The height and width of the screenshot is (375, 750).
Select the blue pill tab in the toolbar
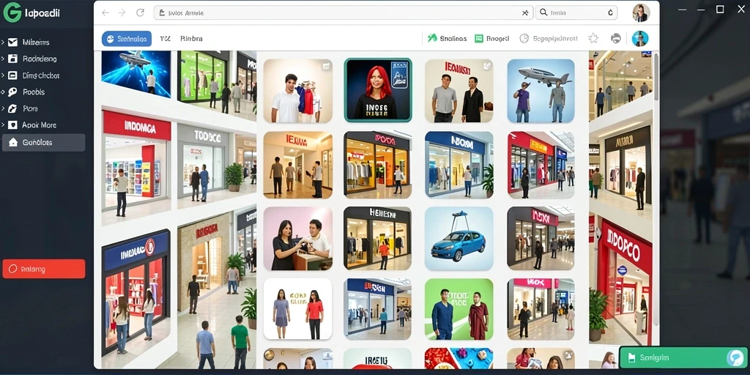127,39
